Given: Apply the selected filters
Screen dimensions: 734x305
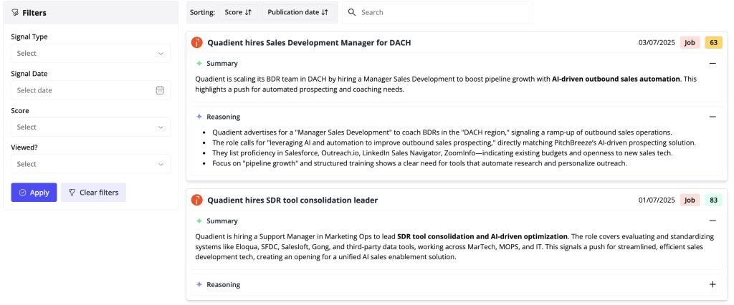Looking at the screenshot, I should pos(34,193).
